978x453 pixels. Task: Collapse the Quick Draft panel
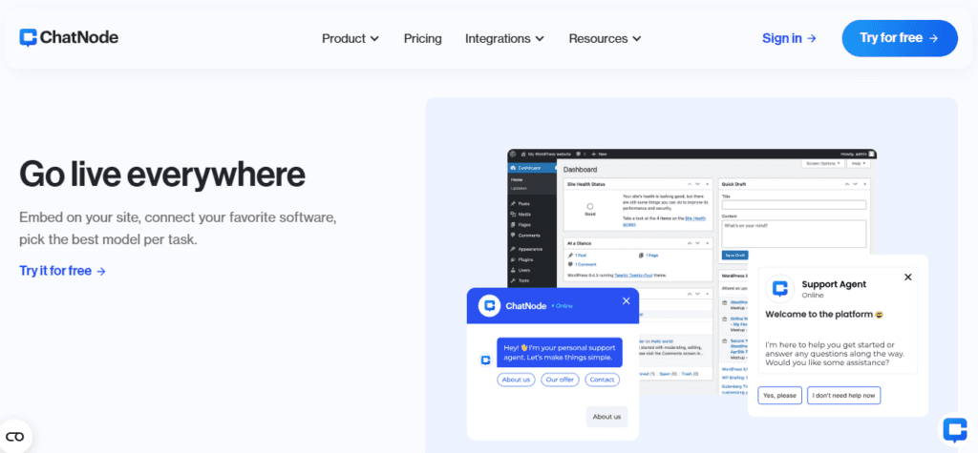point(865,184)
